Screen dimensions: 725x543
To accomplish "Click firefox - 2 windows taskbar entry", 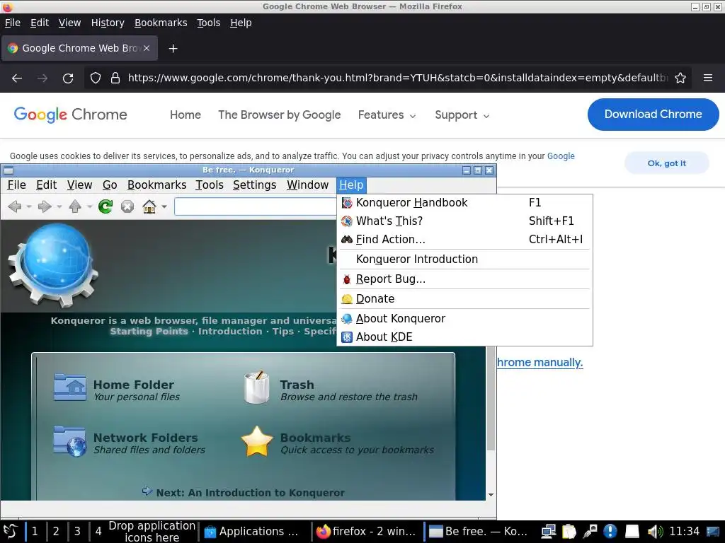I will coord(367,532).
